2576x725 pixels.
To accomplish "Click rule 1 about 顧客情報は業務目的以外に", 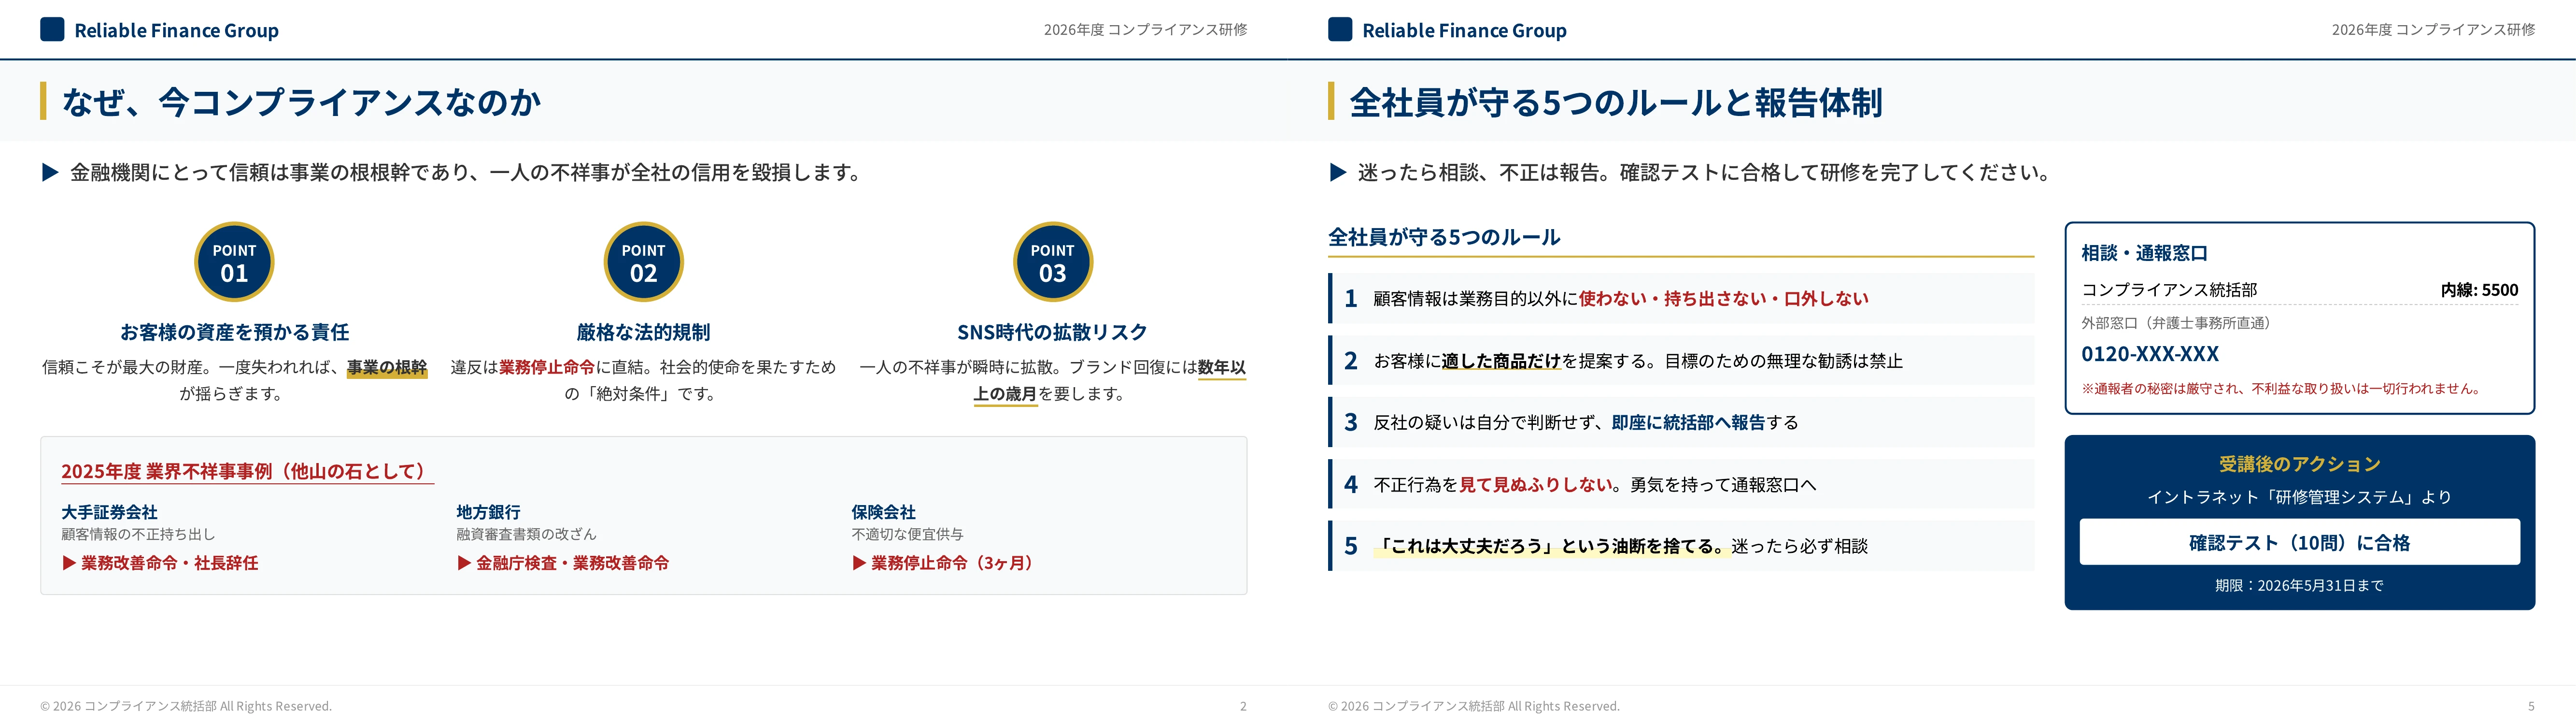I will 1681,298.
